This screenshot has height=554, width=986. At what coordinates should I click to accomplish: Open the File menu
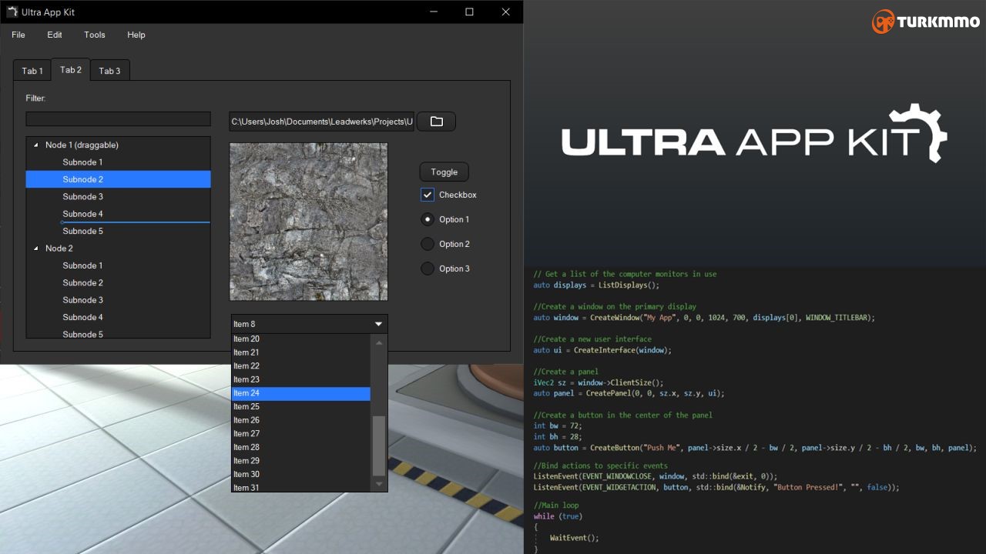point(18,35)
